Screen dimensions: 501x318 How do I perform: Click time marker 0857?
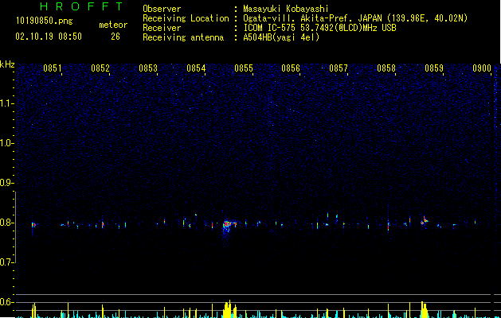click(339, 68)
